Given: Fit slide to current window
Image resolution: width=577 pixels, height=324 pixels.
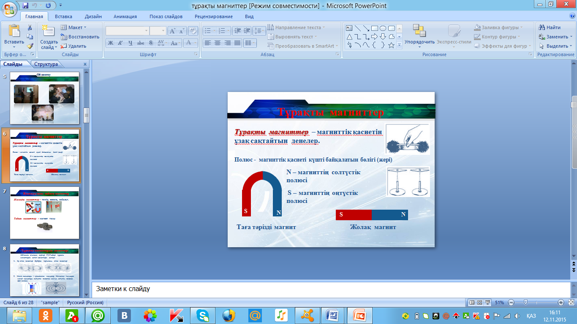Looking at the screenshot, I should pyautogui.click(x=570, y=302).
